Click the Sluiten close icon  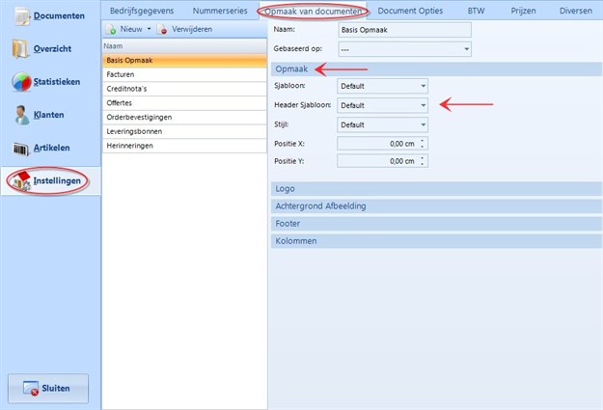point(30,388)
